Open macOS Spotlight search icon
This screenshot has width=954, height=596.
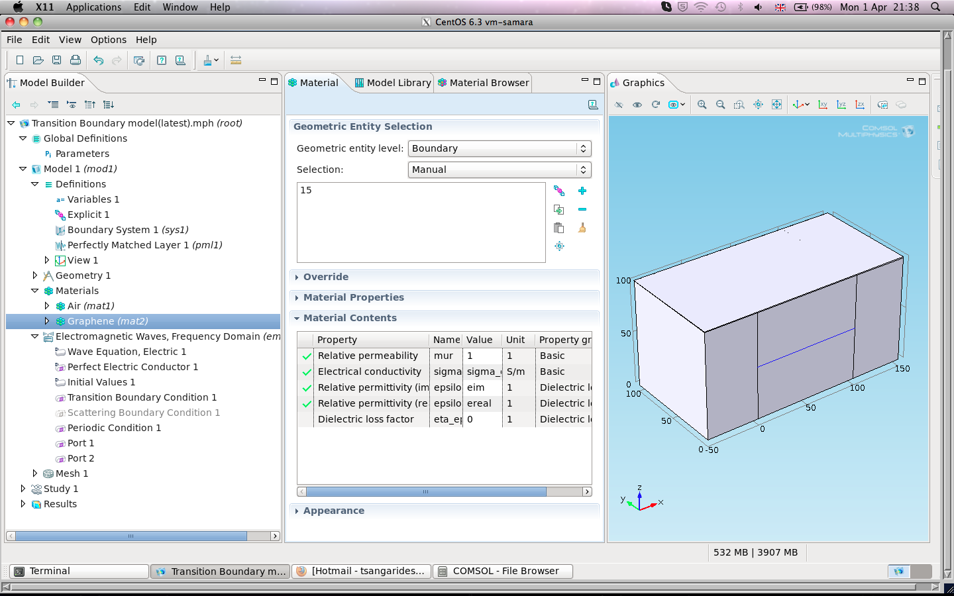point(935,7)
